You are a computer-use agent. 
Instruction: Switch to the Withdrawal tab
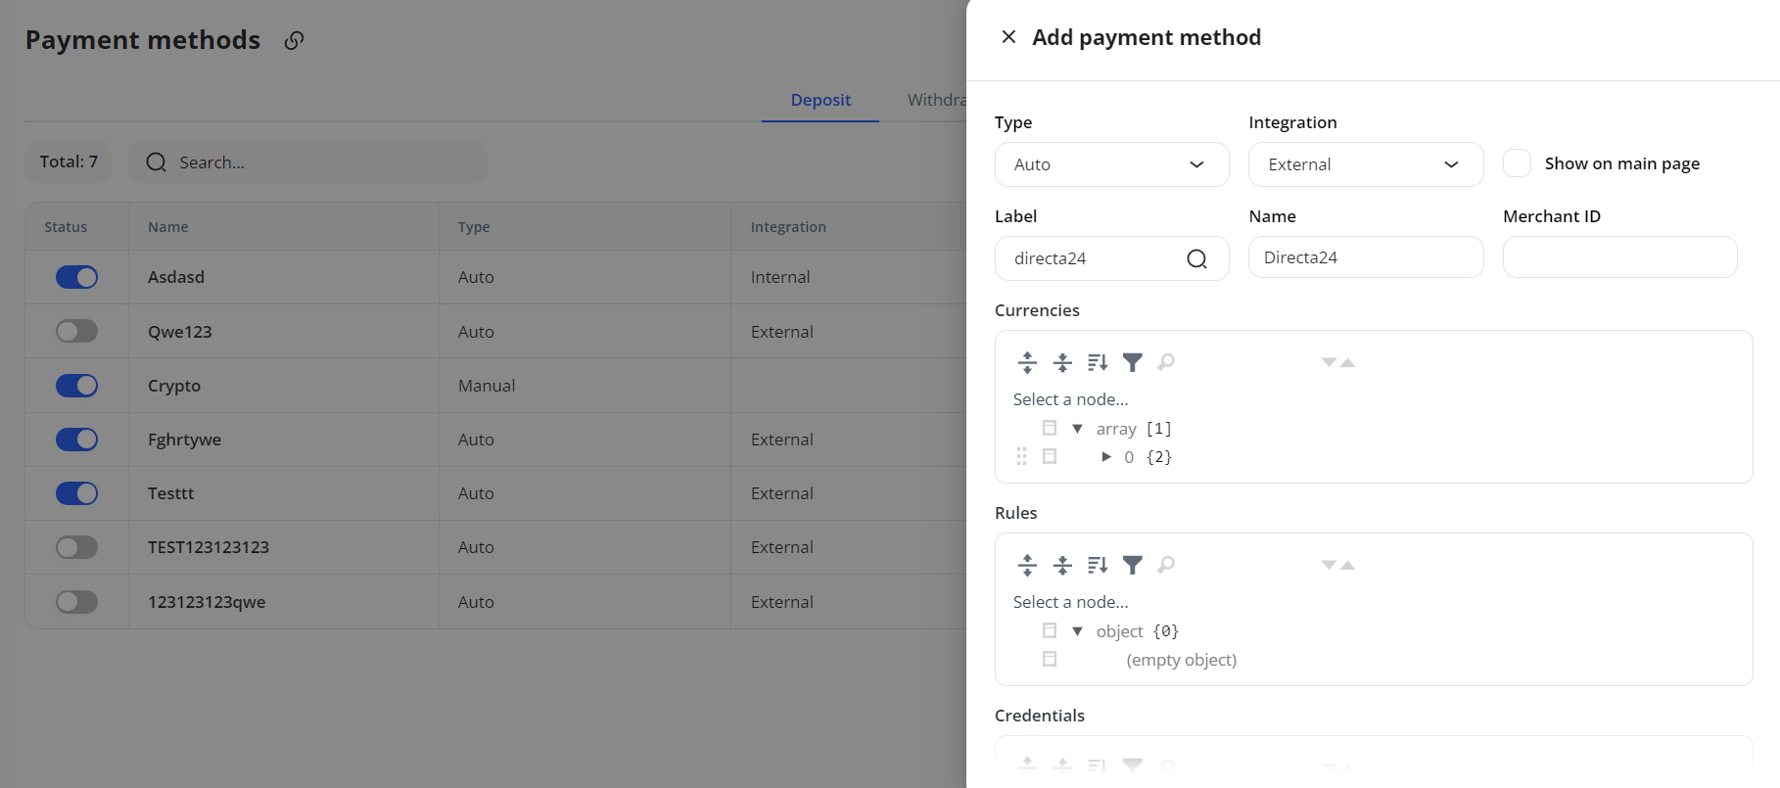click(x=937, y=100)
